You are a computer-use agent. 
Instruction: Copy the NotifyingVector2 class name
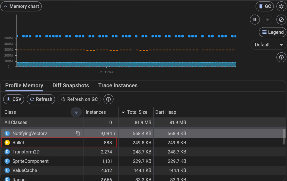click(78, 133)
